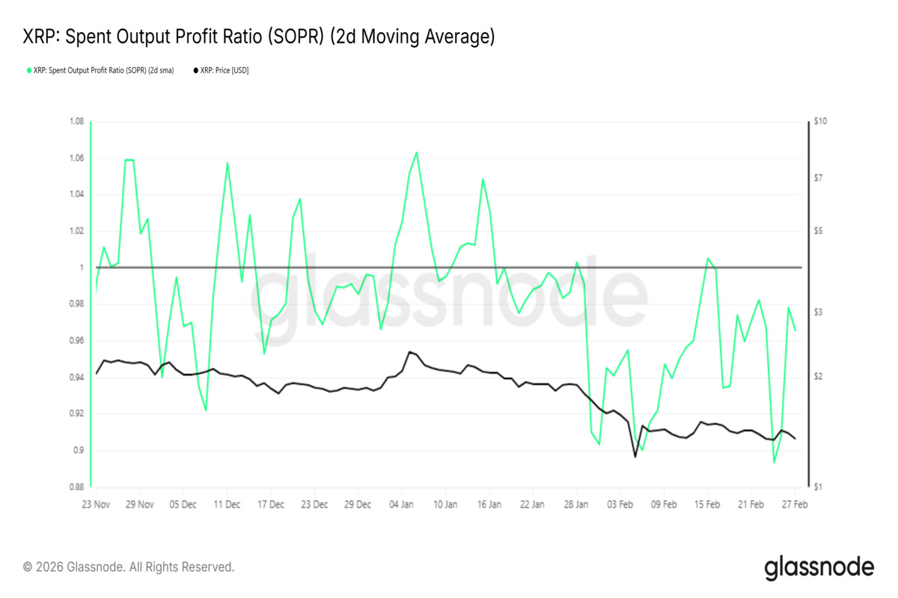Click the 15 Feb x-axis label

tap(708, 505)
